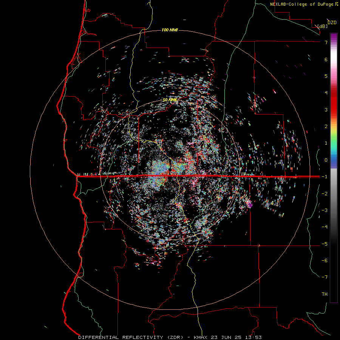Viewport: 340px width, 340px height.
Task: Click the -4 value on the scale
Action: (x=325, y=227)
